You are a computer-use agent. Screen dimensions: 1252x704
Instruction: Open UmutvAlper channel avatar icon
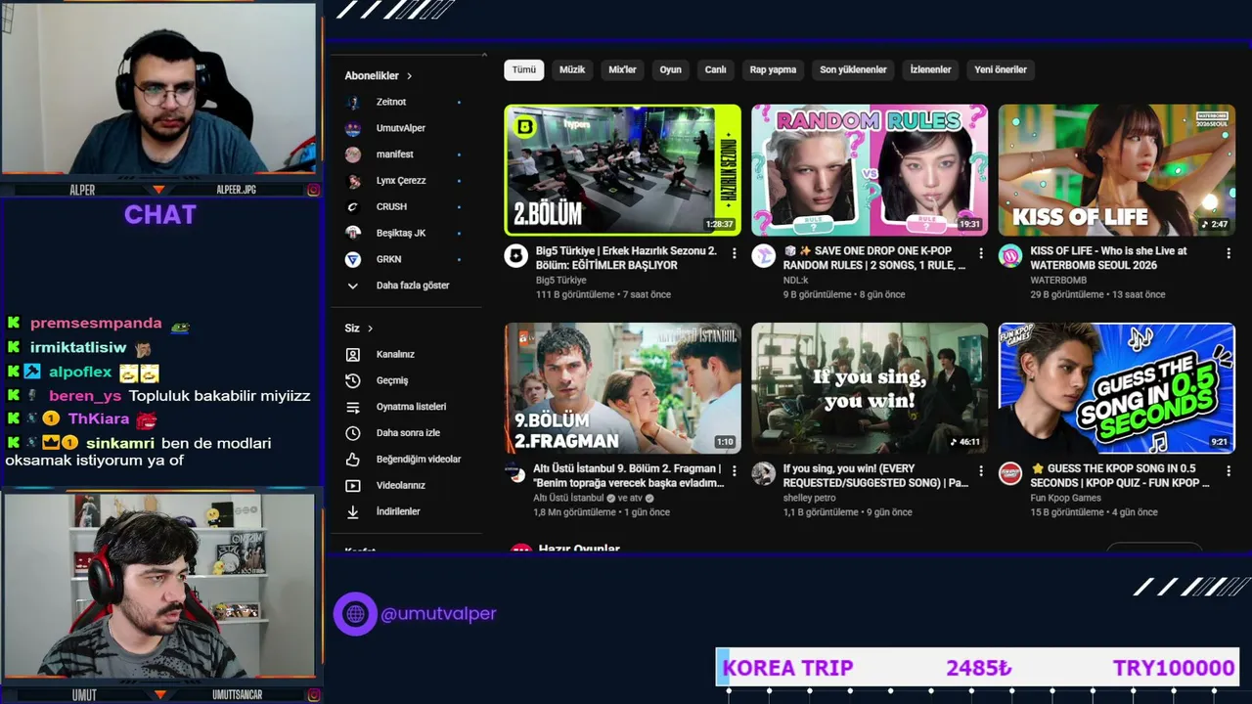353,128
